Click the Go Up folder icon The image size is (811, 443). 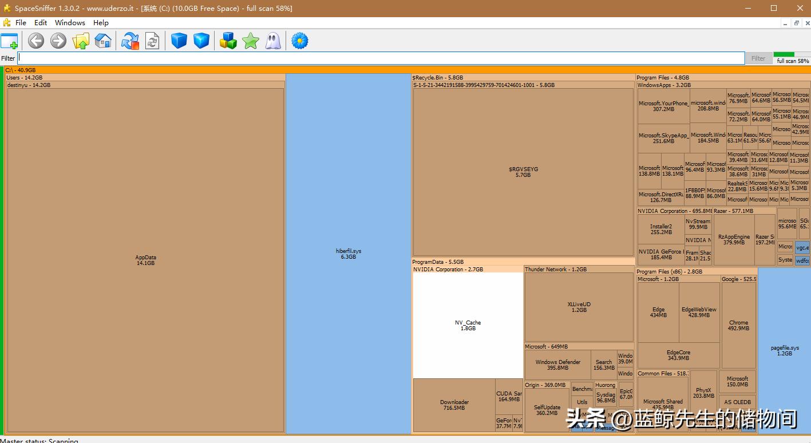[x=81, y=41]
